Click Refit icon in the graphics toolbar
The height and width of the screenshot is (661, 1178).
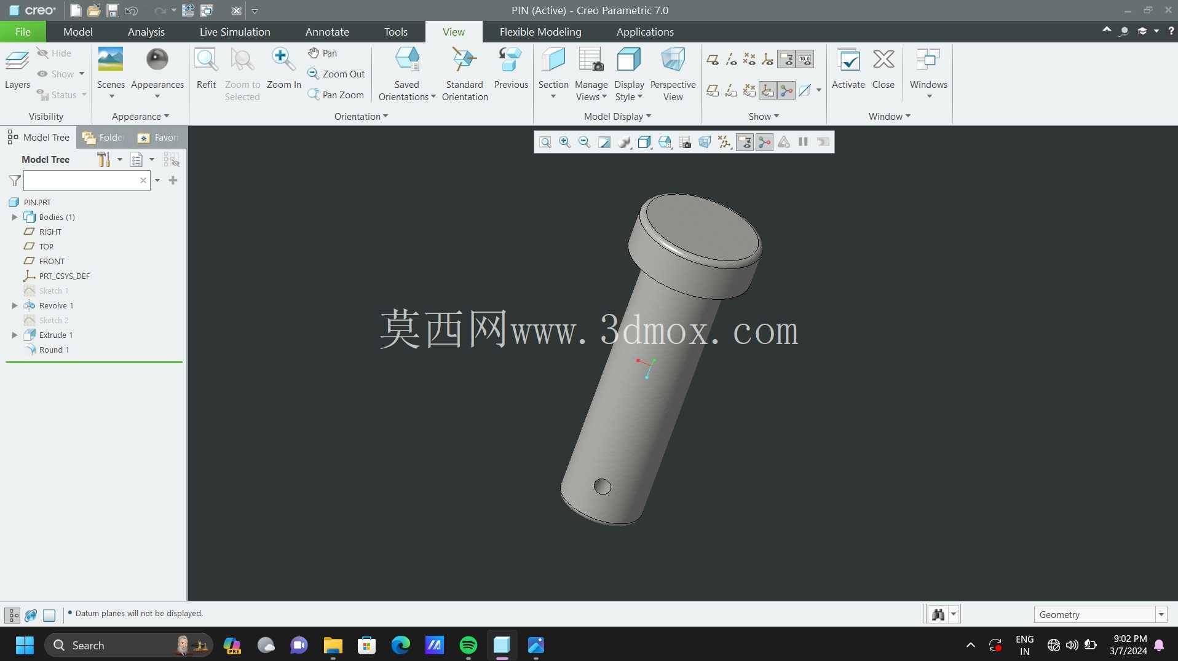545,143
